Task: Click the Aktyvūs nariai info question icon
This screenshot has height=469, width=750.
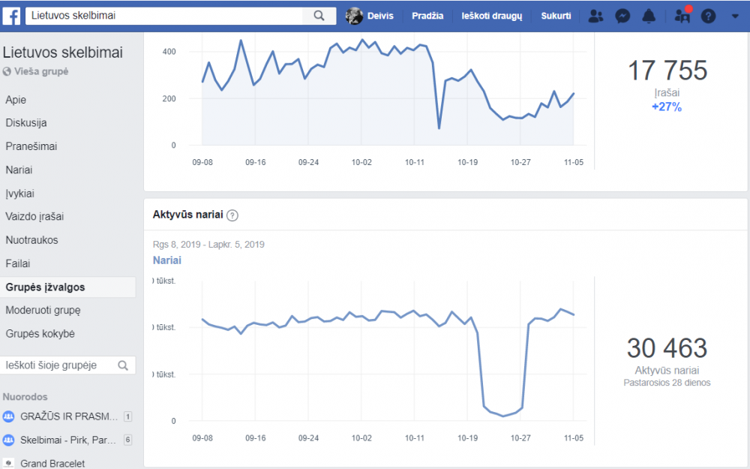Action: [232, 215]
